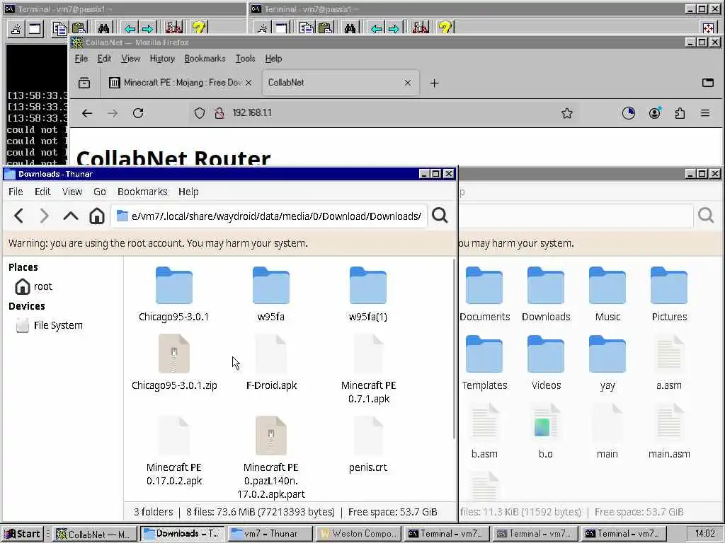Open Firefox hamburger application menu

tap(705, 113)
